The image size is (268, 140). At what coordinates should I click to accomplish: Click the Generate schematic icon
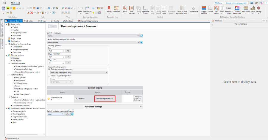[116, 9]
